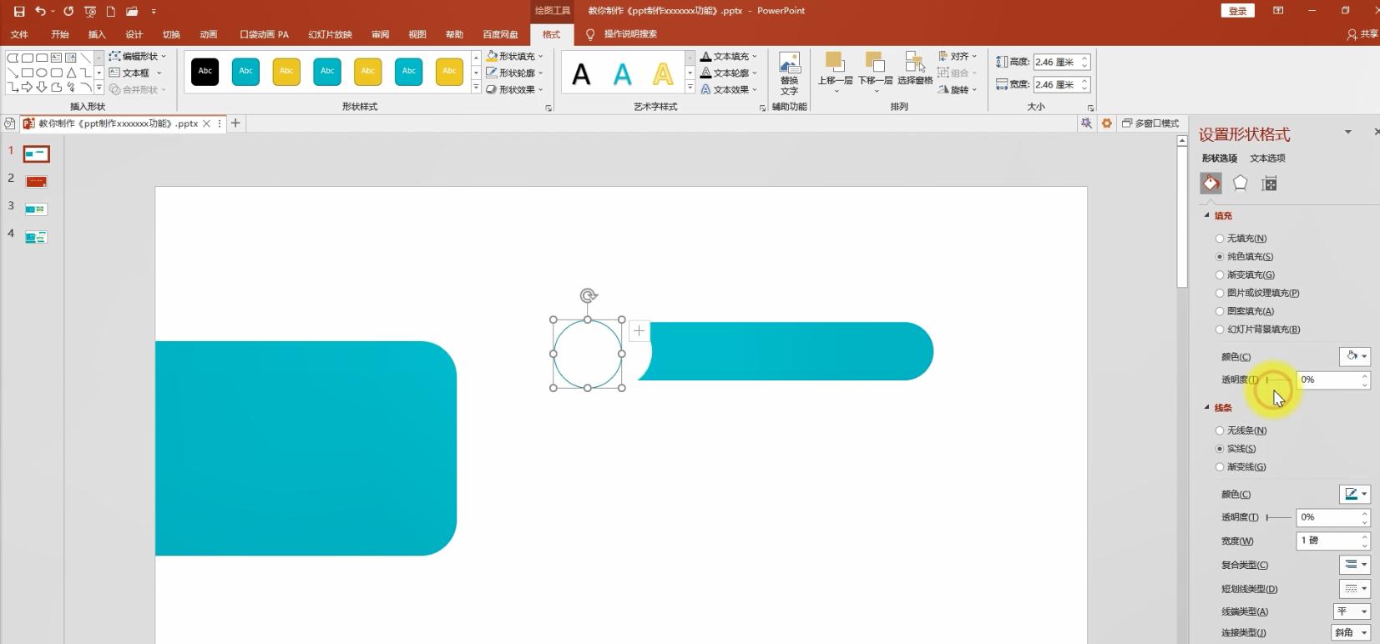Undo the last action
The width and height of the screenshot is (1380, 644).
point(40,11)
